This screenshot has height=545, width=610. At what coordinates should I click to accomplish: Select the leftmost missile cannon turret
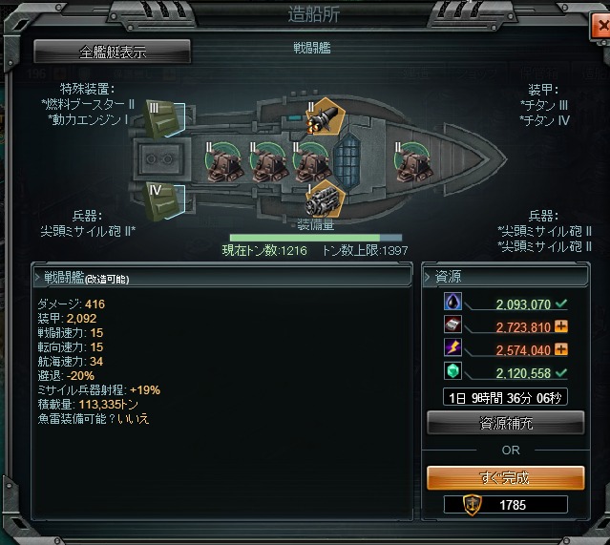click(x=224, y=162)
